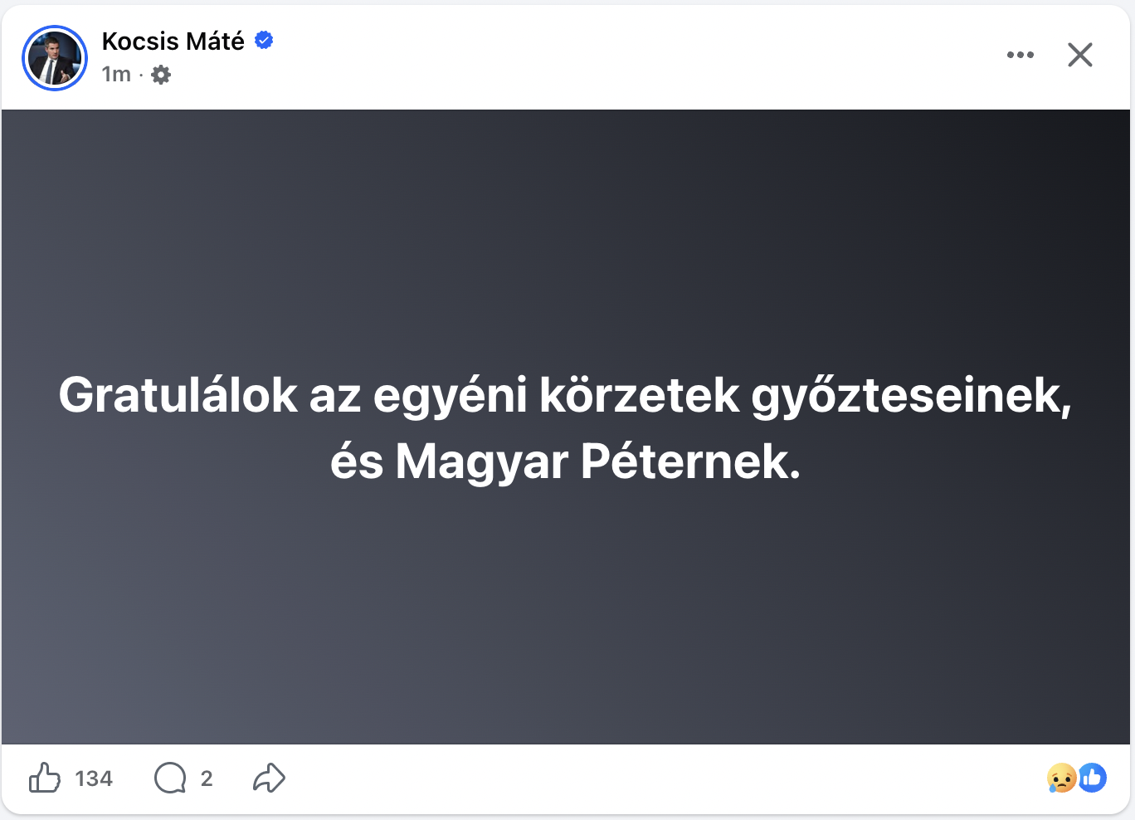Click the crying sad reaction emoji
Image resolution: width=1135 pixels, height=820 pixels.
tap(1061, 779)
